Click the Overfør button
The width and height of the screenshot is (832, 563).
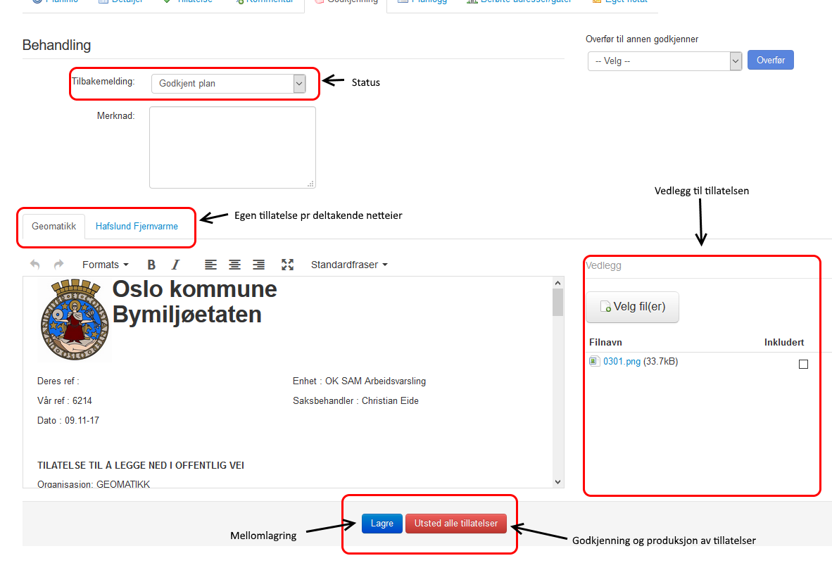[771, 60]
